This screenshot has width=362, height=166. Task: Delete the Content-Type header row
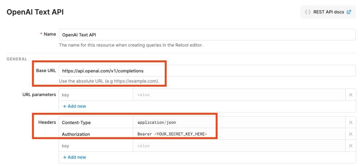350,123
